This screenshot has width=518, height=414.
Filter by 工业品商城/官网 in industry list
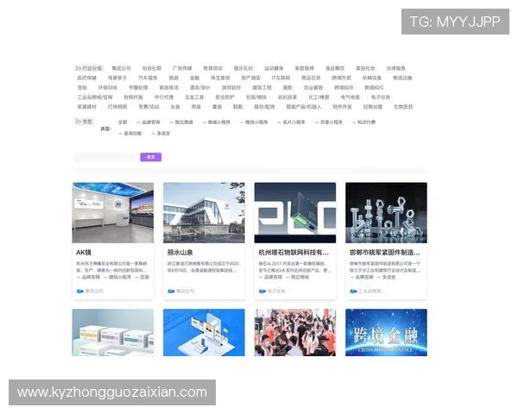tap(95, 97)
